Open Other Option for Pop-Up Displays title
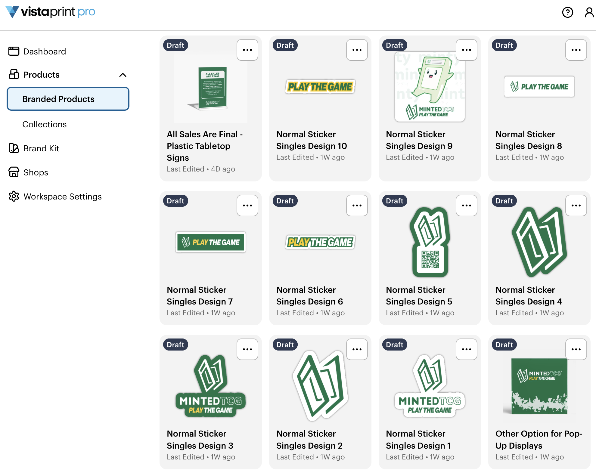The image size is (596, 476). 539,439
